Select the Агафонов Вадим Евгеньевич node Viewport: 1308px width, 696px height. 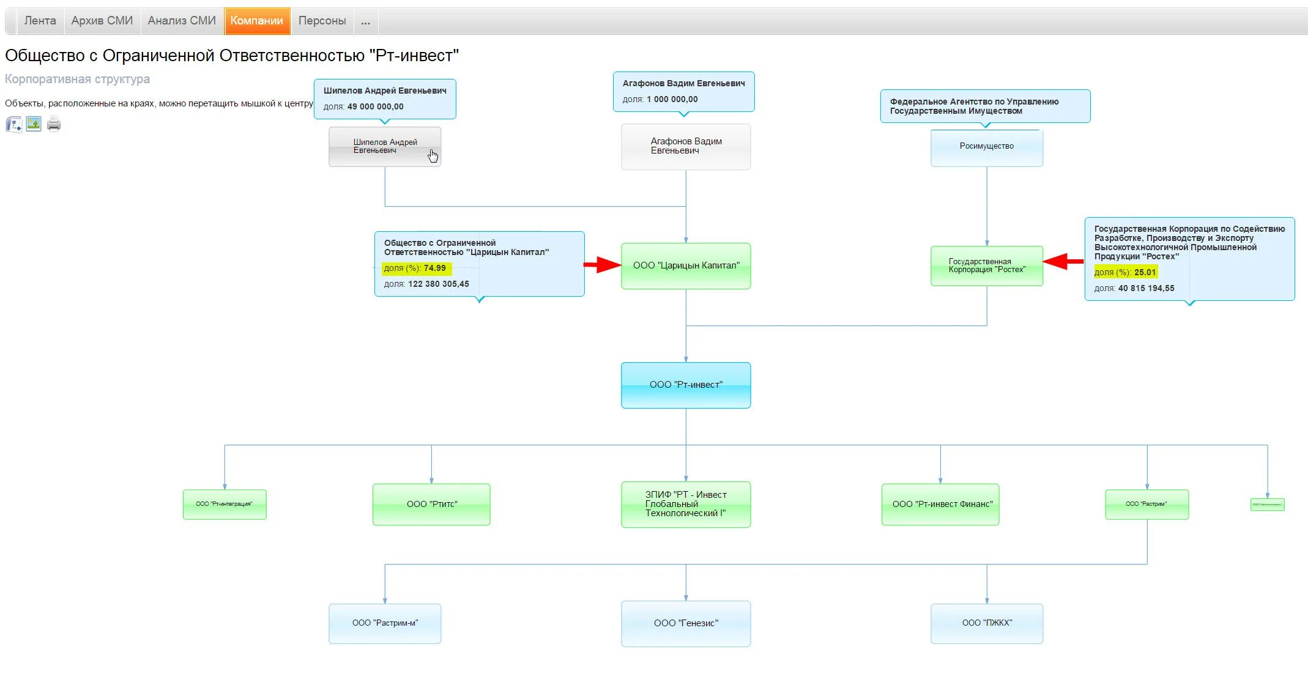point(685,147)
